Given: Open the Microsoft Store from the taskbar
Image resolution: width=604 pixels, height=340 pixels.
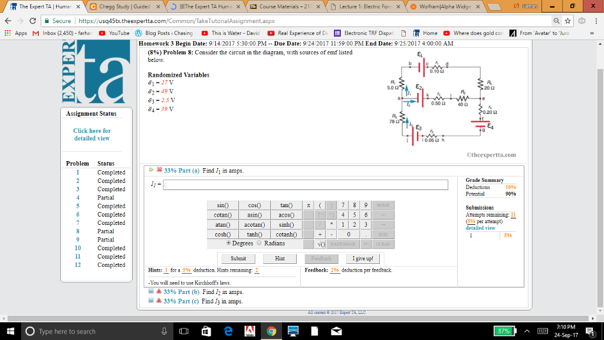Looking at the screenshot, I should click(205, 331).
